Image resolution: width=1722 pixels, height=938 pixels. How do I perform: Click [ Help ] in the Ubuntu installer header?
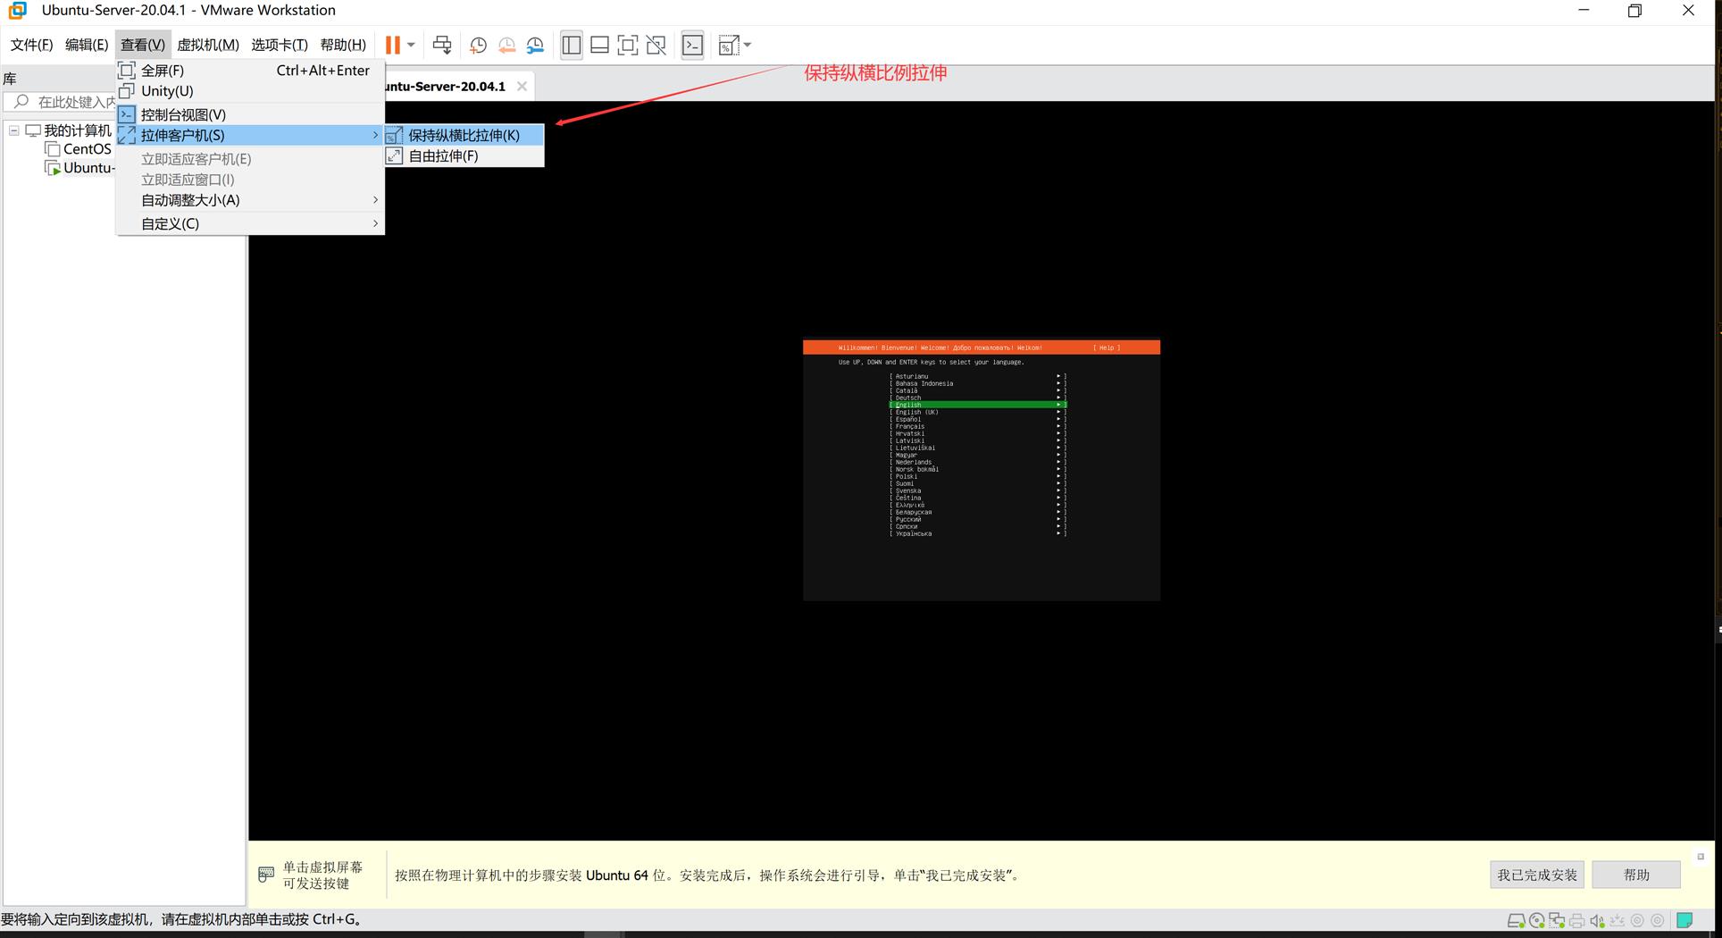point(1107,348)
